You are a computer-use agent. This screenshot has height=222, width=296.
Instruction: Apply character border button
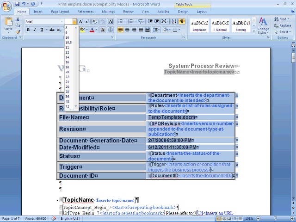pos(111,21)
